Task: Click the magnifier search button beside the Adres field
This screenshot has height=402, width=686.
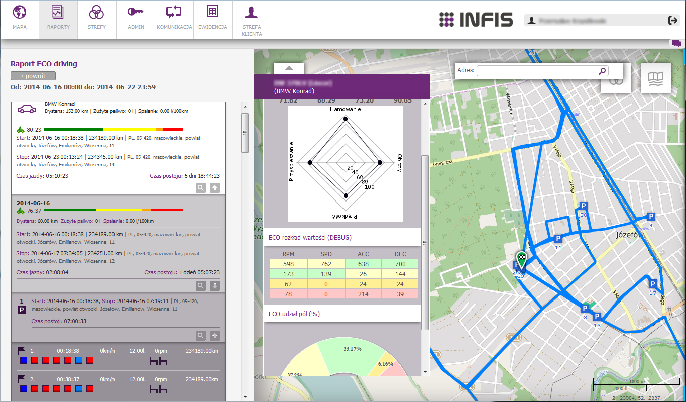Action: click(x=602, y=71)
